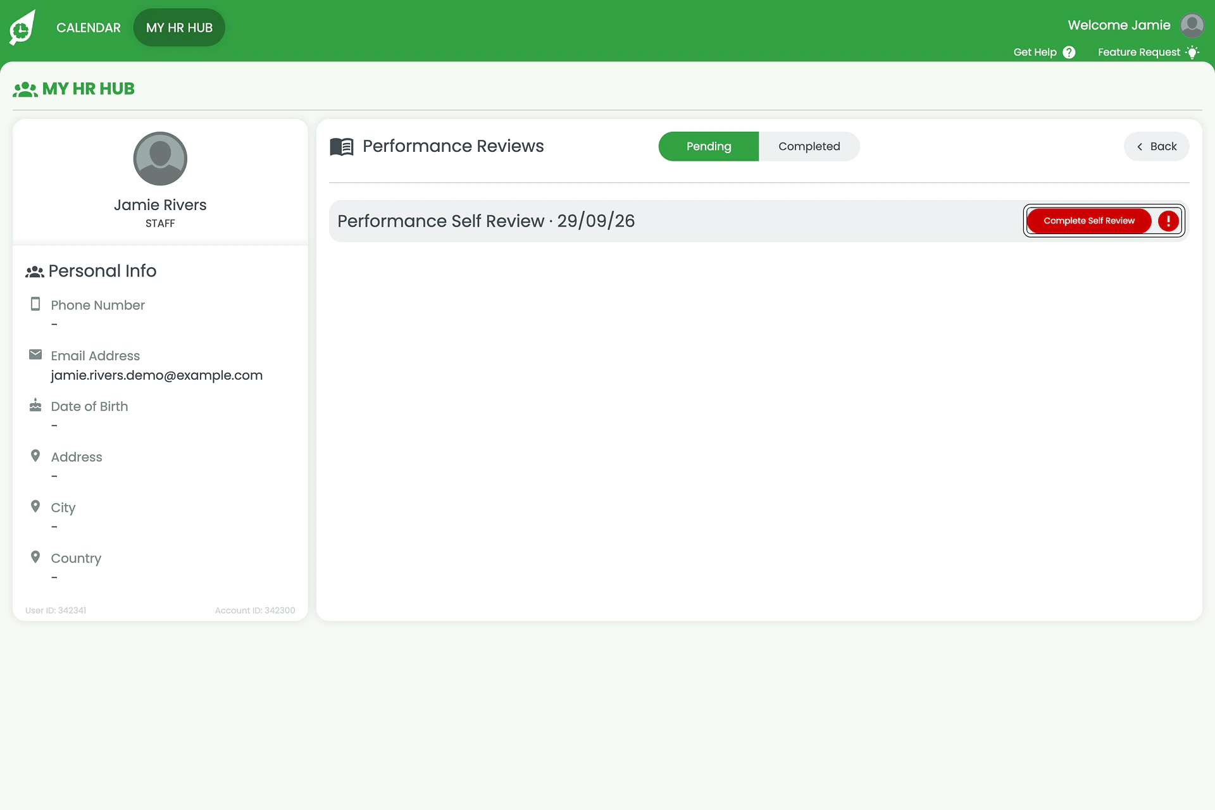The height and width of the screenshot is (810, 1215).
Task: Click the Date of Birth label
Action: point(89,406)
